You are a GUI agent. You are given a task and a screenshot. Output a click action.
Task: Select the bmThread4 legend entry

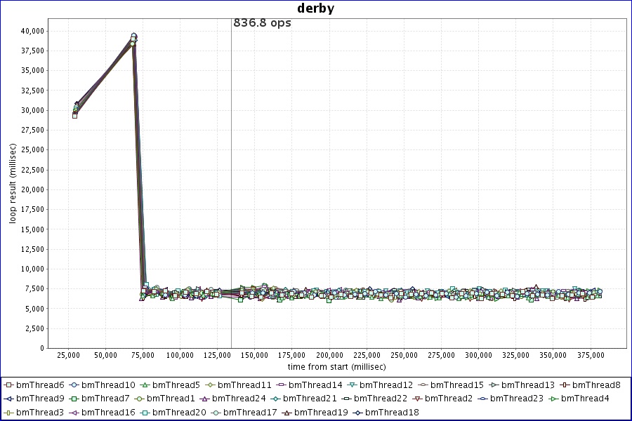coord(585,399)
